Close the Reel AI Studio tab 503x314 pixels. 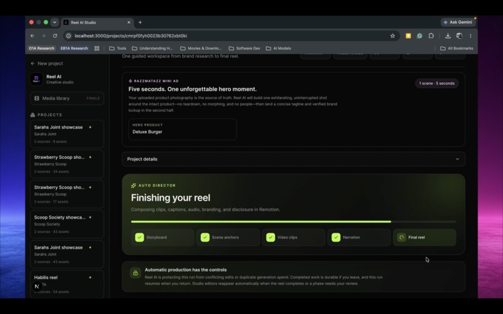(x=129, y=22)
